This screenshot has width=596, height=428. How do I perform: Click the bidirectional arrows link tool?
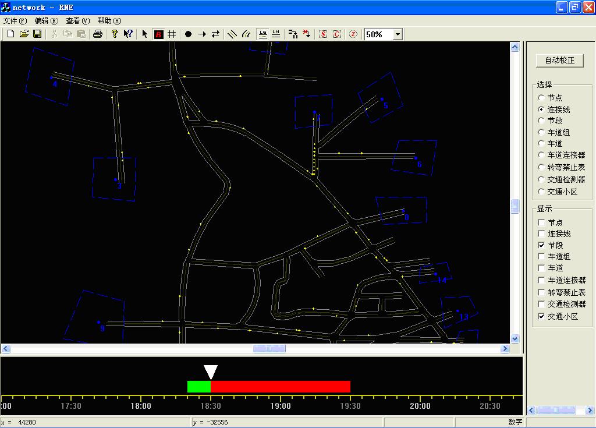coord(215,34)
